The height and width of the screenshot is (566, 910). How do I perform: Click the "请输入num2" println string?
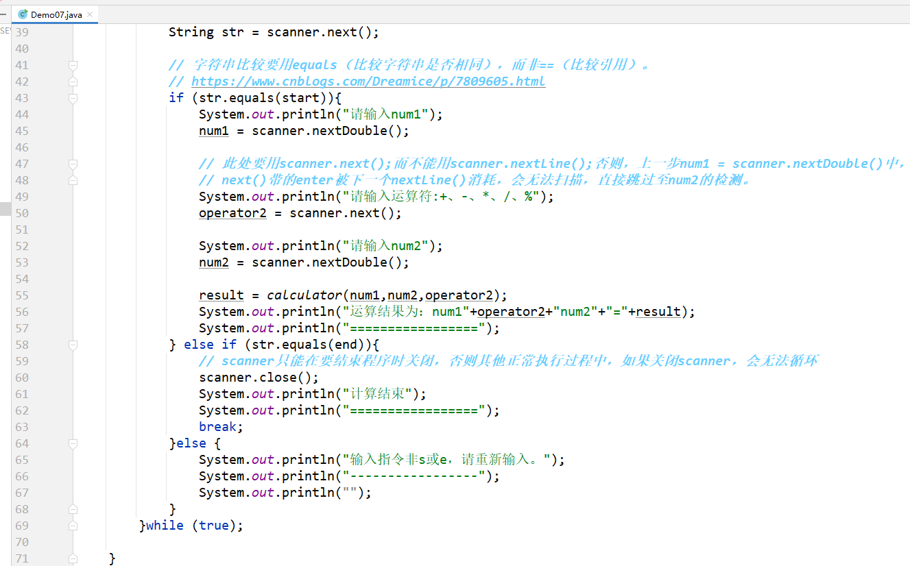pos(389,246)
